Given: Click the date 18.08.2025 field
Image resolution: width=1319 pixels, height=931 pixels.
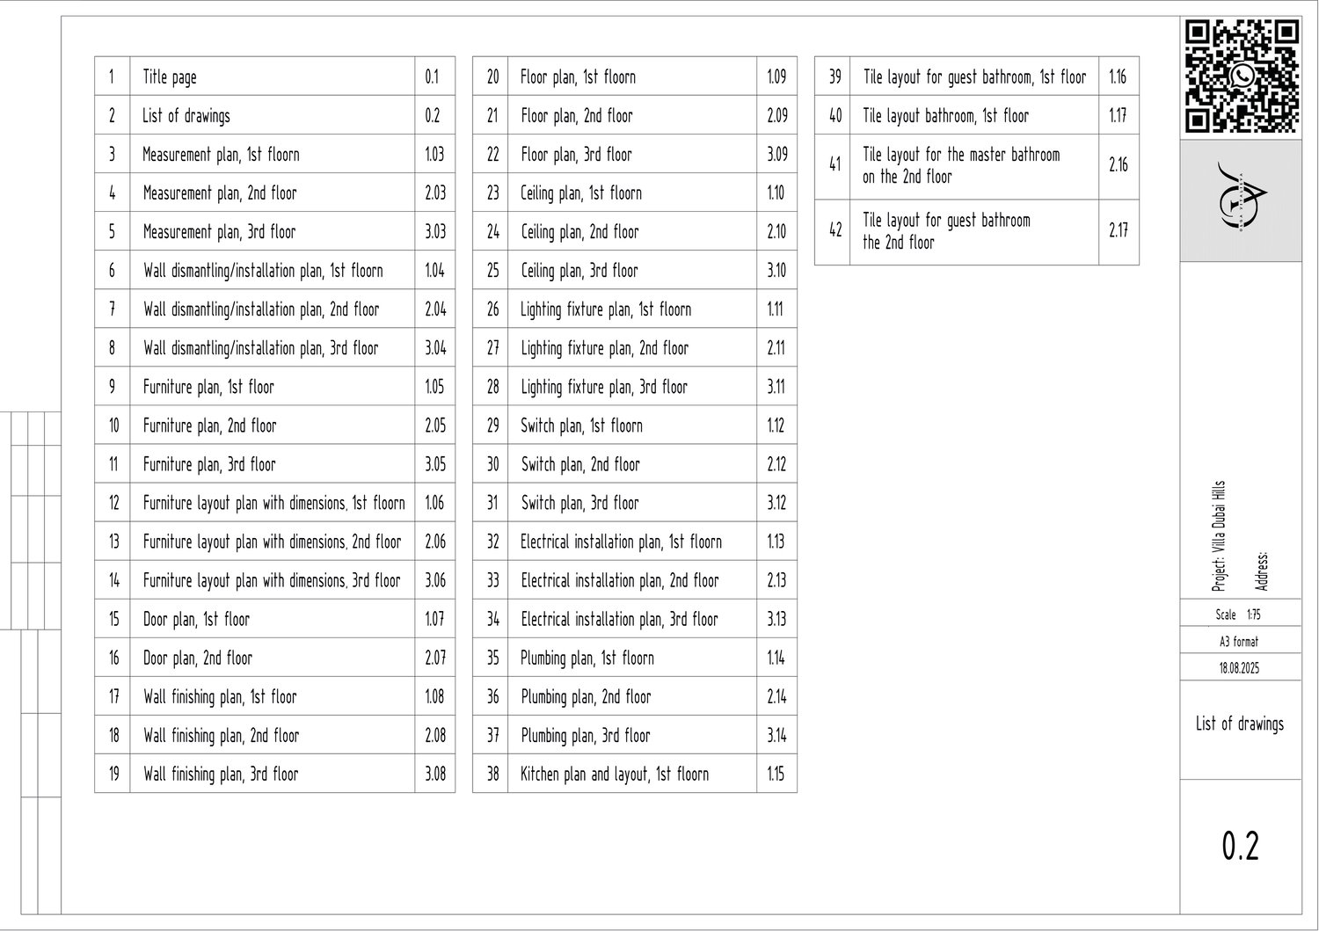Looking at the screenshot, I should click(x=1239, y=668).
